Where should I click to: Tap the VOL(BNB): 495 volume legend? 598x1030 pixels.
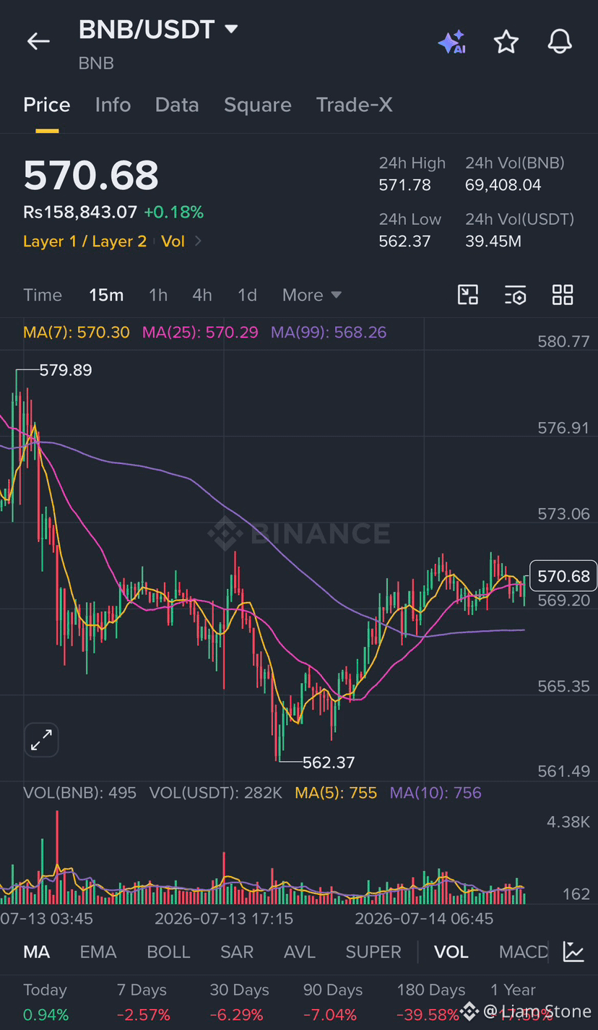80,793
